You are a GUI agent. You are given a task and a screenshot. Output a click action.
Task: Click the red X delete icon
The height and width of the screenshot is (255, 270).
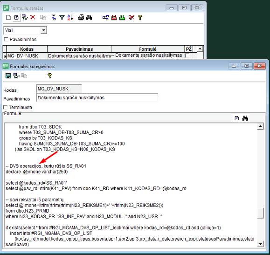pyautogui.click(x=33, y=17)
